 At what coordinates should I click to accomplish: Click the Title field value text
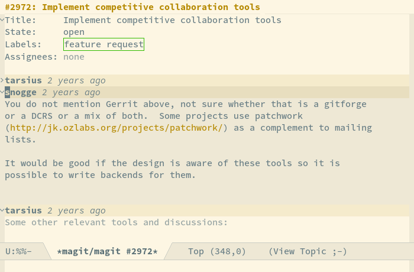click(173, 20)
